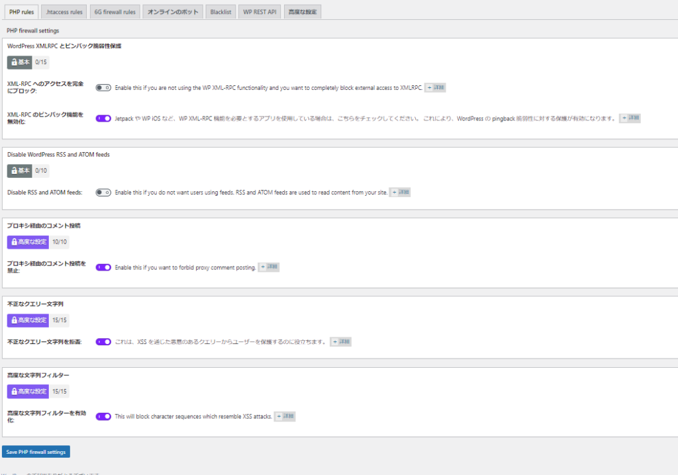Go to the Blacklist tab

220,12
